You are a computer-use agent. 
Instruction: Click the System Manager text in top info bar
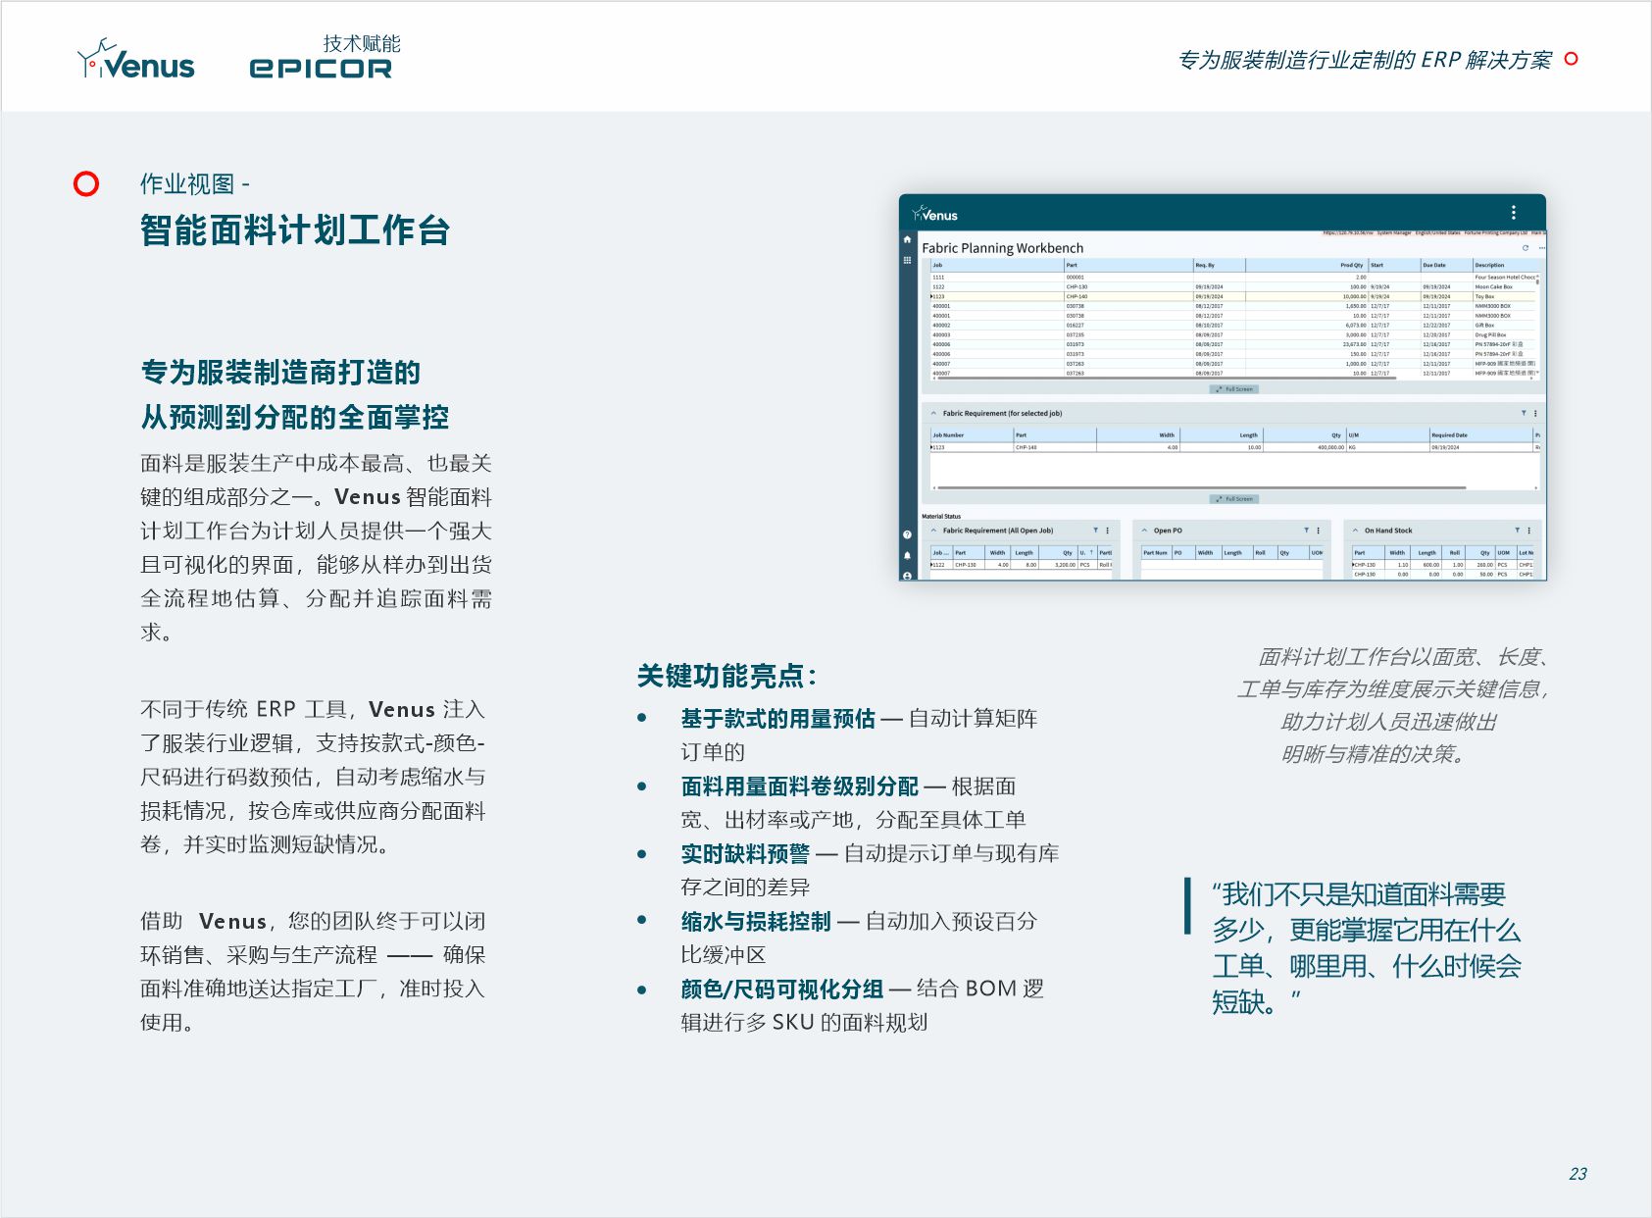(x=1394, y=233)
